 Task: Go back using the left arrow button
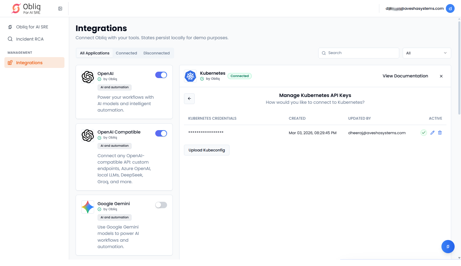coord(189,99)
